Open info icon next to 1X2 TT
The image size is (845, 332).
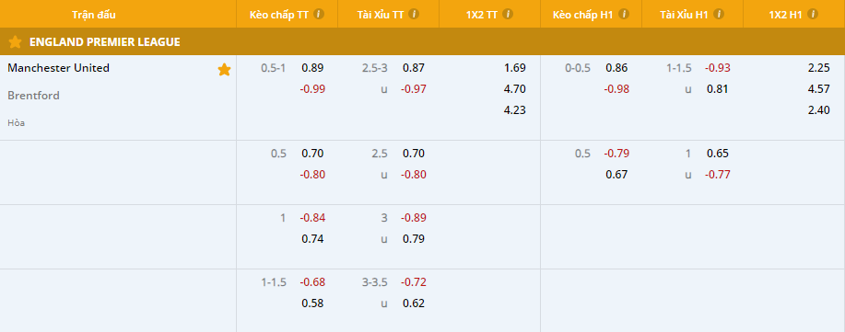[x=508, y=14]
